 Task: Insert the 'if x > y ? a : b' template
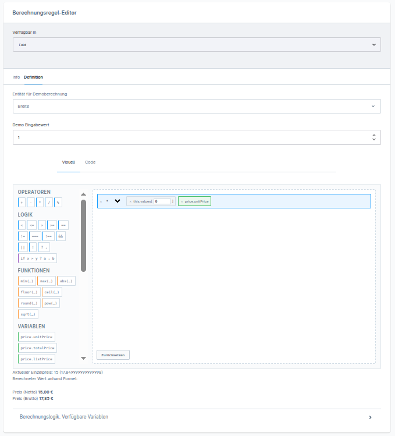tap(37, 258)
